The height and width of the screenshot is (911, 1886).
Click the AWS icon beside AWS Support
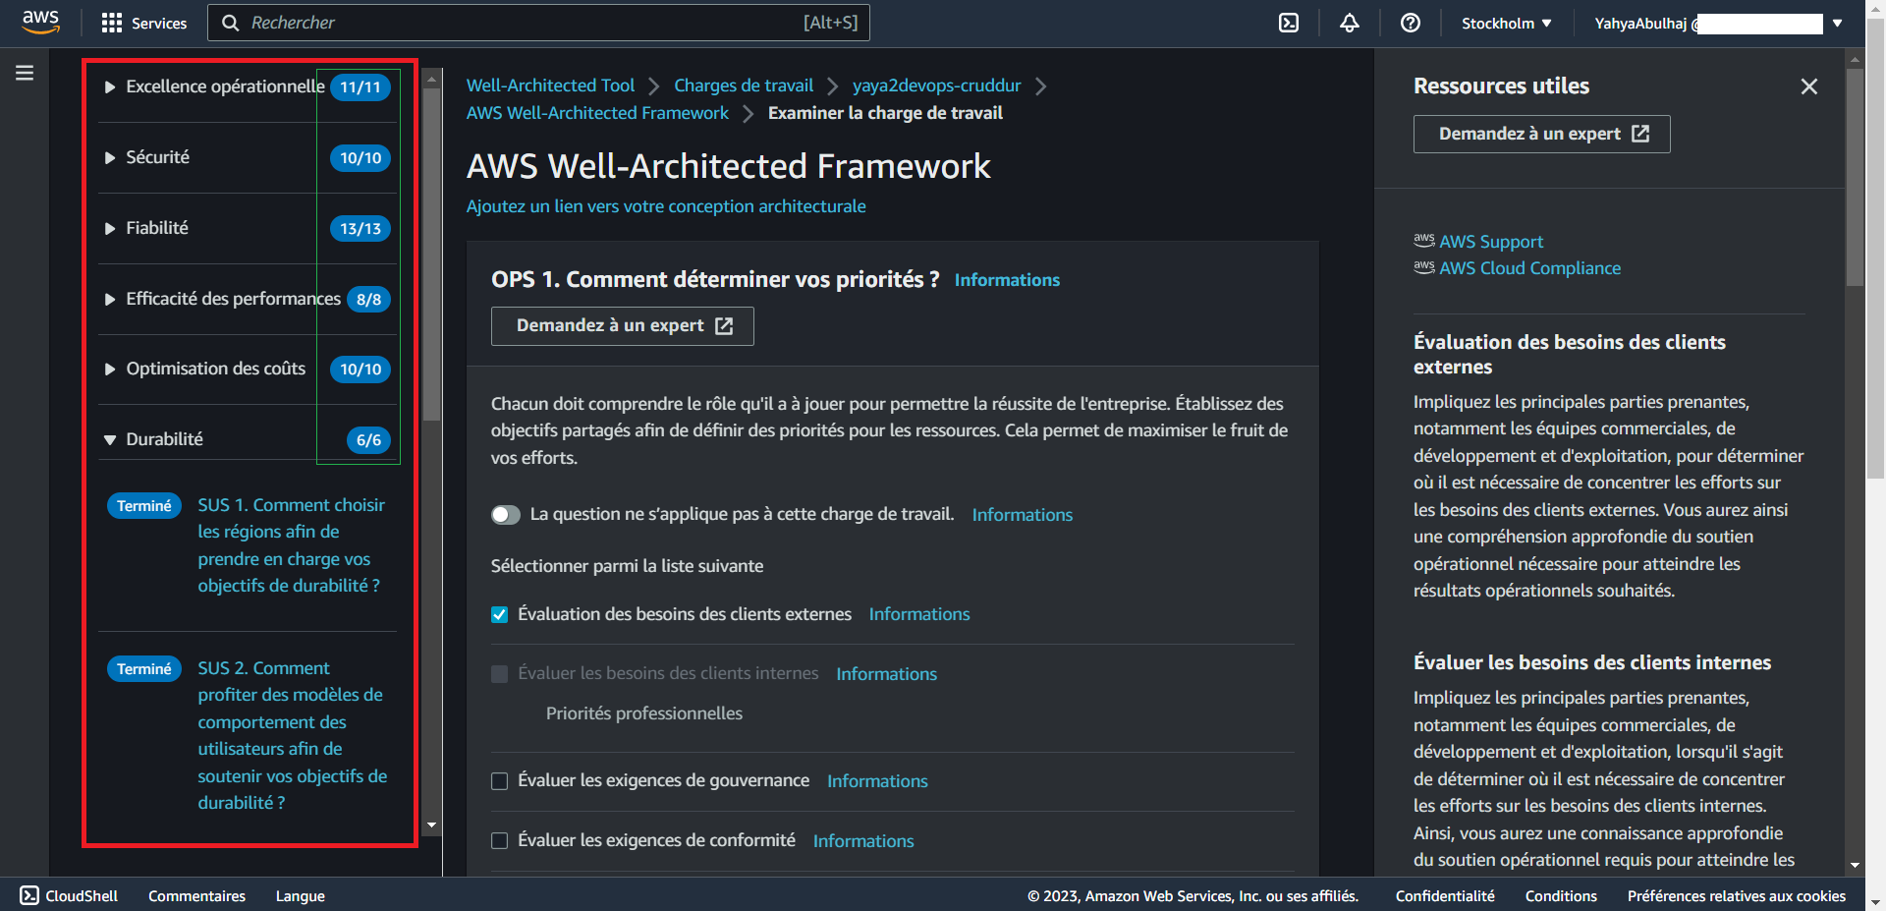pyautogui.click(x=1424, y=240)
